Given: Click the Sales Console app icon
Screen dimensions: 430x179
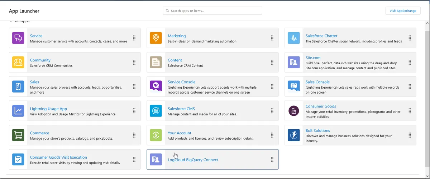Looking at the screenshot, I should click(x=293, y=86).
